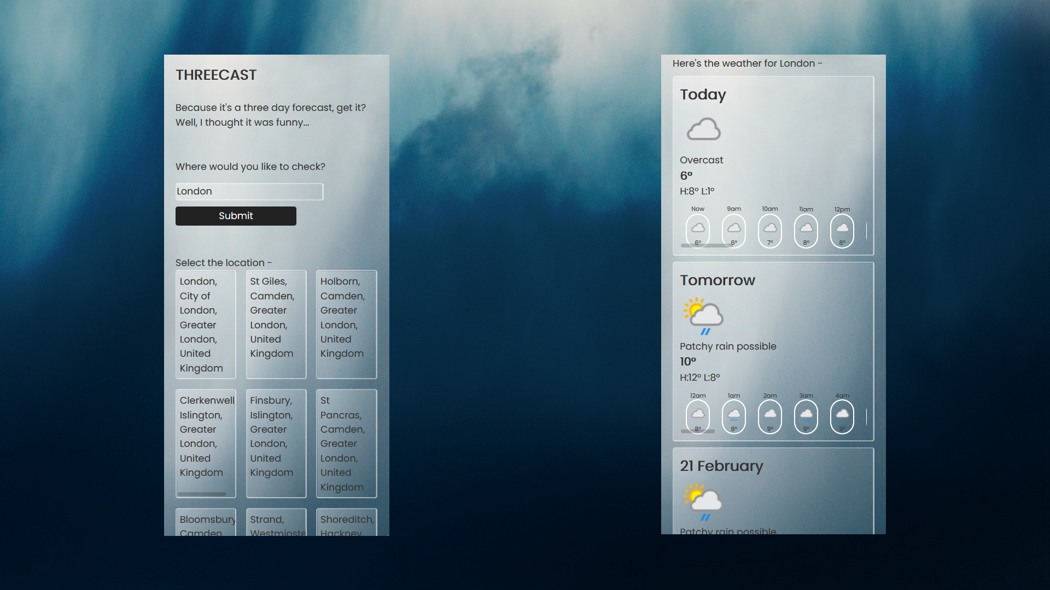Viewport: 1050px width, 590px height.
Task: Click Tomorrow's hourly horizontal scrollbar
Action: [x=698, y=432]
